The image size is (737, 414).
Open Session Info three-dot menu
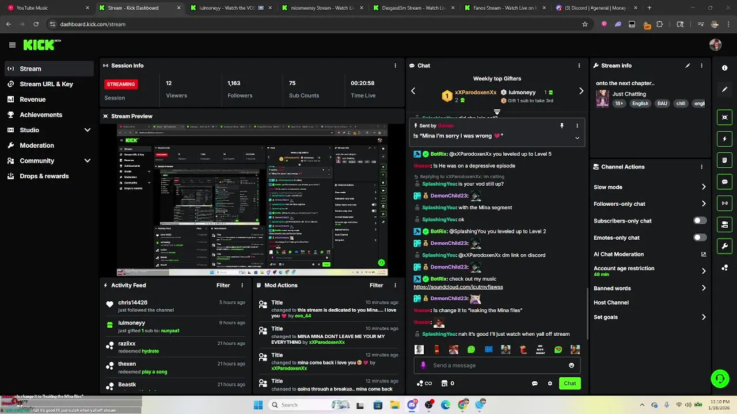pos(395,66)
